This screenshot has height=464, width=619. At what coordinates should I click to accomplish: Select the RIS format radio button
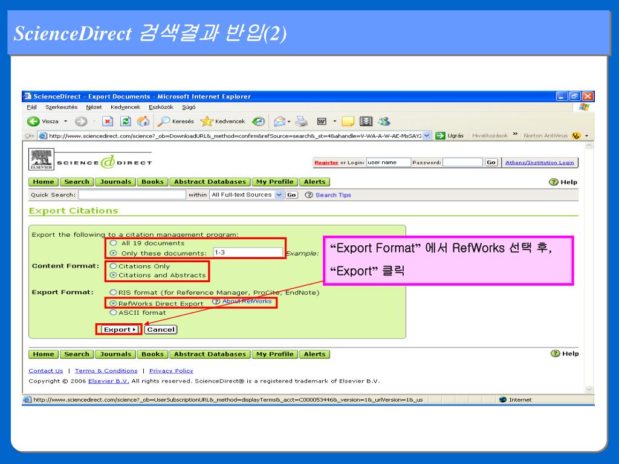[x=113, y=292]
